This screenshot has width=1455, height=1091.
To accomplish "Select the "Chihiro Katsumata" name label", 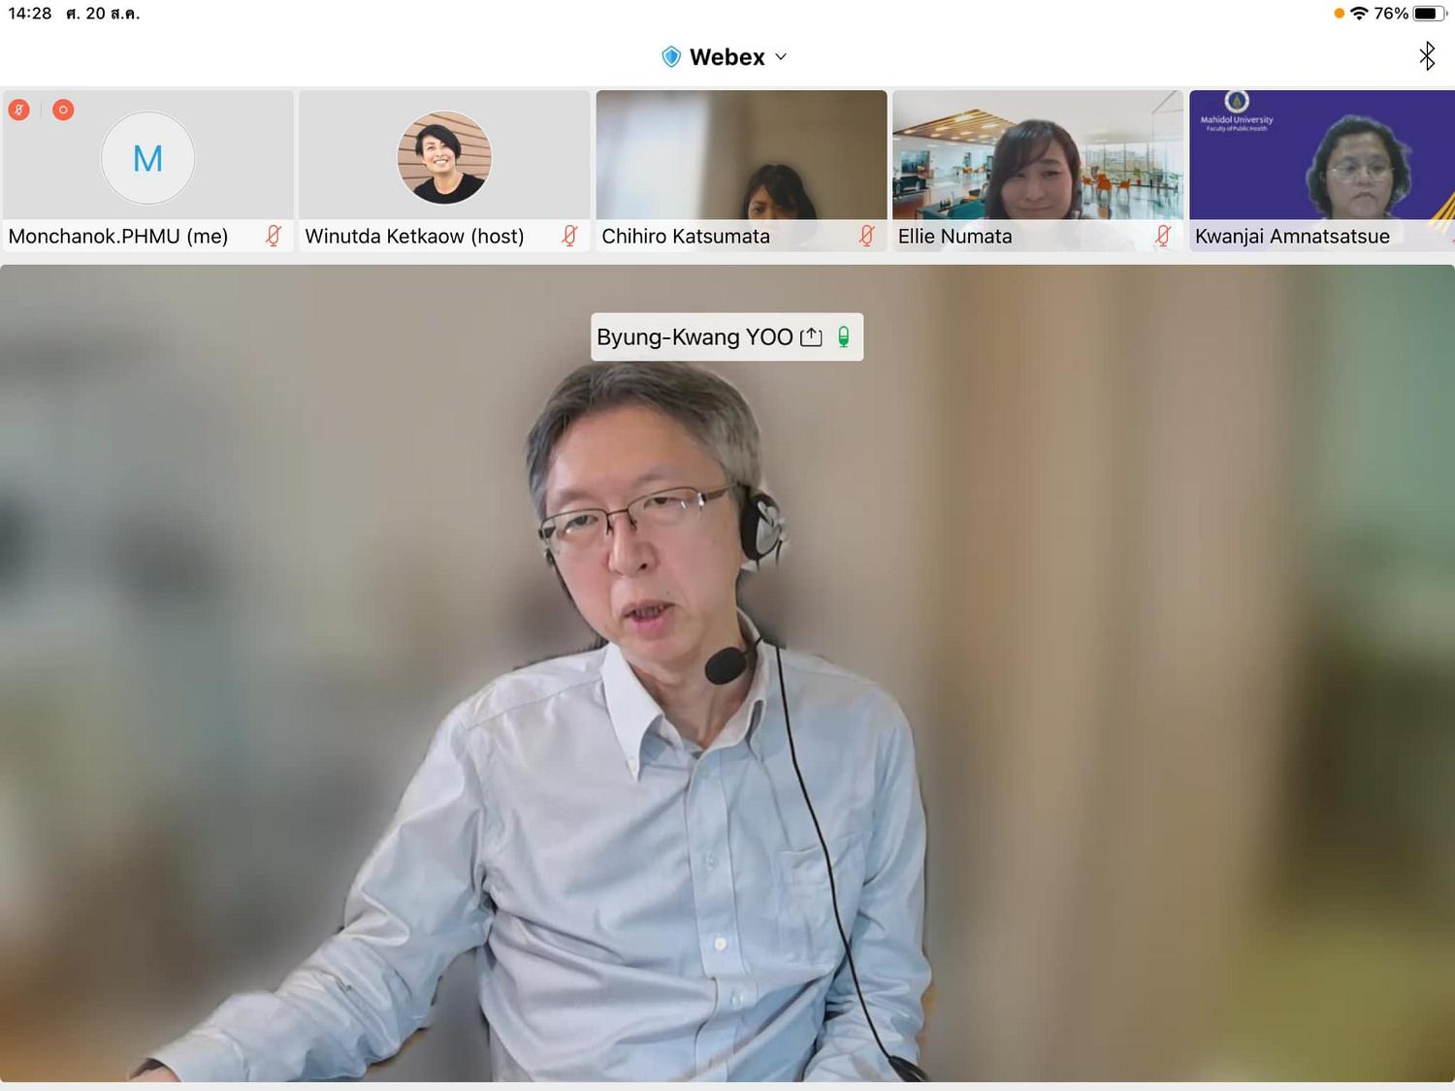I will pyautogui.click(x=686, y=236).
